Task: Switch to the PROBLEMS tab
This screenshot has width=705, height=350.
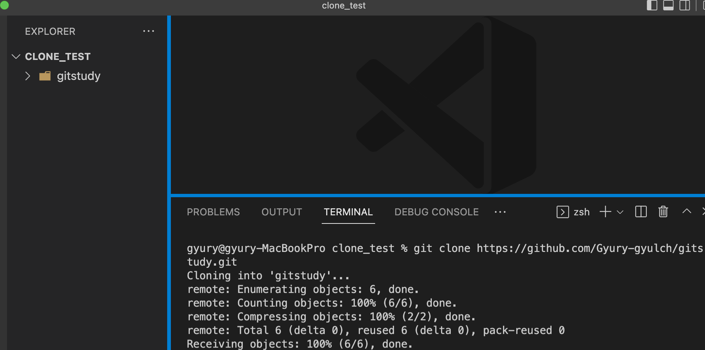Action: click(x=213, y=212)
